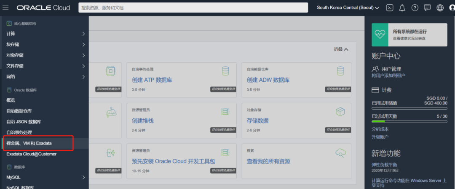Click the billing card icon
Viewport: 455px width, 189px height.
click(375, 90)
